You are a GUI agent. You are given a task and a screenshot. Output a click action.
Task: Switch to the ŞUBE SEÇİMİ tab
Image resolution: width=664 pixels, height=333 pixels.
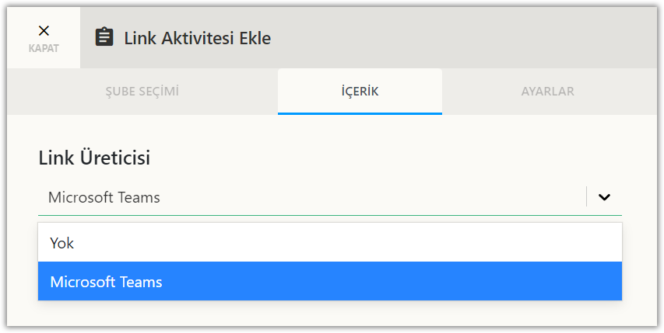tap(142, 92)
